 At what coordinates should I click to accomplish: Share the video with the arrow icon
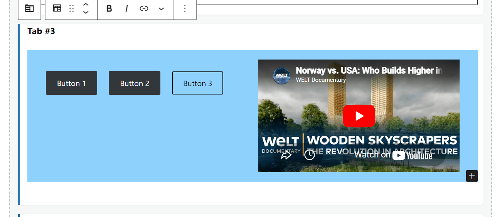click(x=286, y=154)
